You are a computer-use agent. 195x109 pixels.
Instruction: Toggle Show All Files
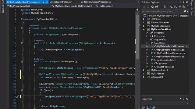click(184, 7)
